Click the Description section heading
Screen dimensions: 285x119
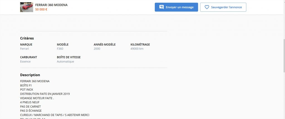[x=30, y=75]
